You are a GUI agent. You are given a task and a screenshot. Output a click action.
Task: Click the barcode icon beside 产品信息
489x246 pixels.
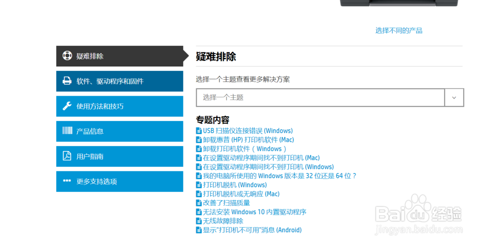pyautogui.click(x=67, y=130)
